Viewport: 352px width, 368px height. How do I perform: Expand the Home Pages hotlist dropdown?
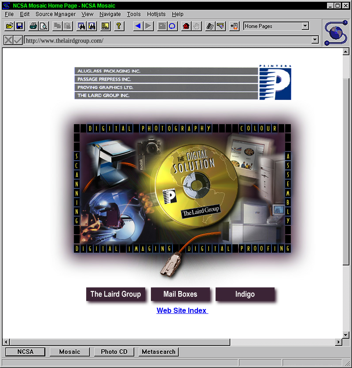click(x=305, y=26)
